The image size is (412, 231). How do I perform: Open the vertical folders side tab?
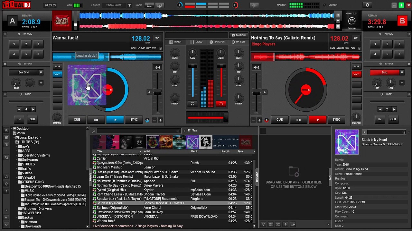[x=90, y=177]
